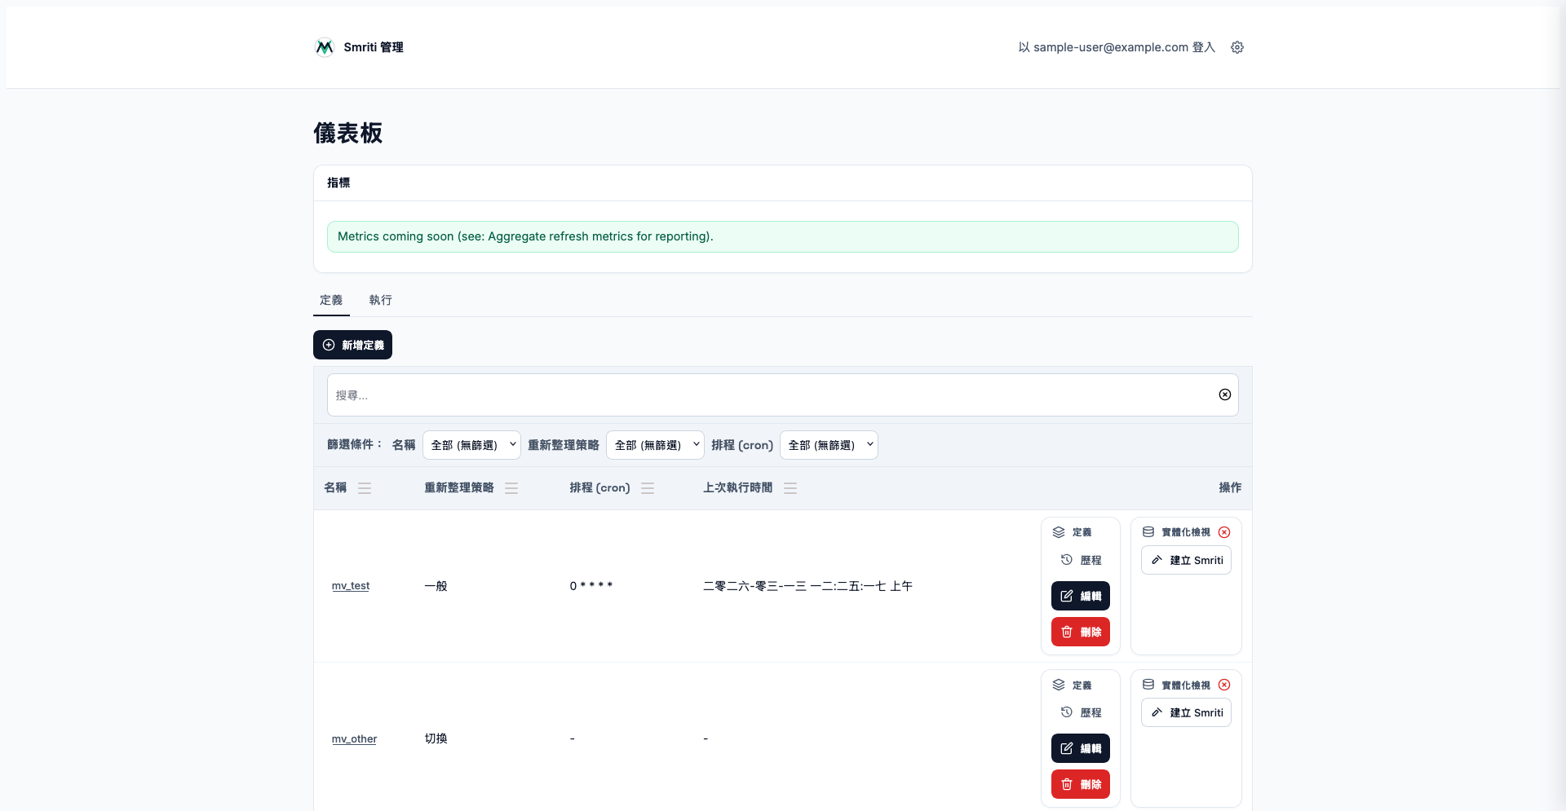Open the 名稱 filter dropdown

pos(471,445)
